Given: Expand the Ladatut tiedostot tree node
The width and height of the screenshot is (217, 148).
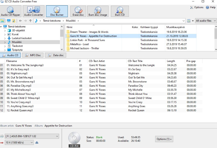Looking at the screenshot, I should click(x=5, y=38).
